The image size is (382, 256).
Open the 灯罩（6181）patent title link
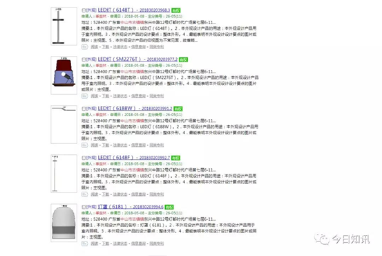point(131,207)
